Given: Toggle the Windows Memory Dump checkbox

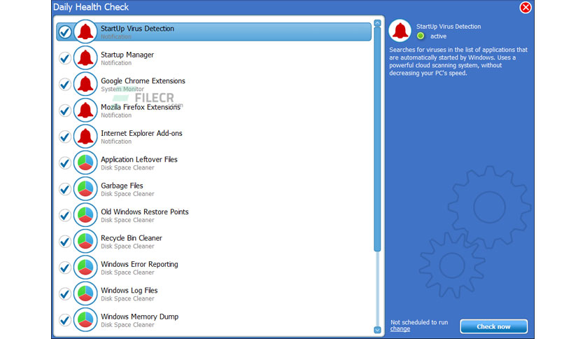Looking at the screenshot, I should tap(65, 320).
